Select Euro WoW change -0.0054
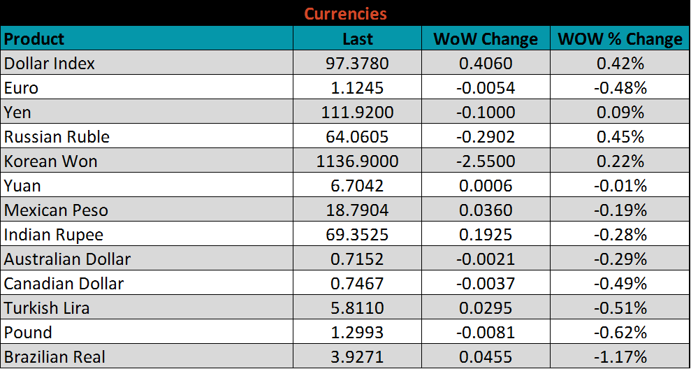Screen dimensions: 691x369 (486, 88)
